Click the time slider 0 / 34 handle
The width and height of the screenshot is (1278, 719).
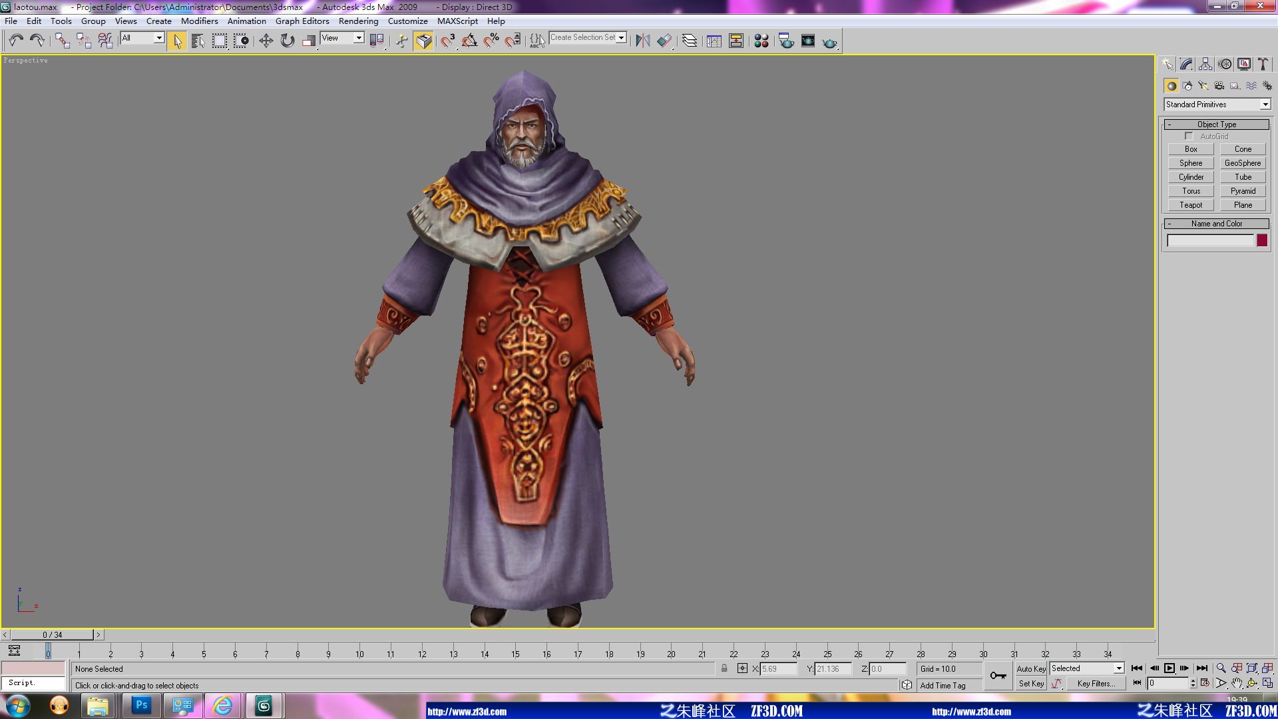click(x=53, y=634)
